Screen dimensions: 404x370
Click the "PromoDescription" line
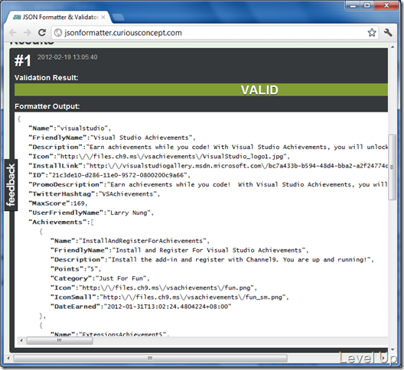coord(208,184)
